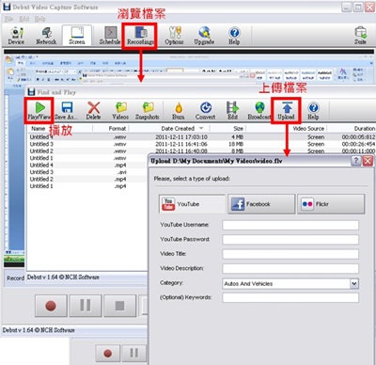Delete selected recording with red X icon

[x=93, y=111]
